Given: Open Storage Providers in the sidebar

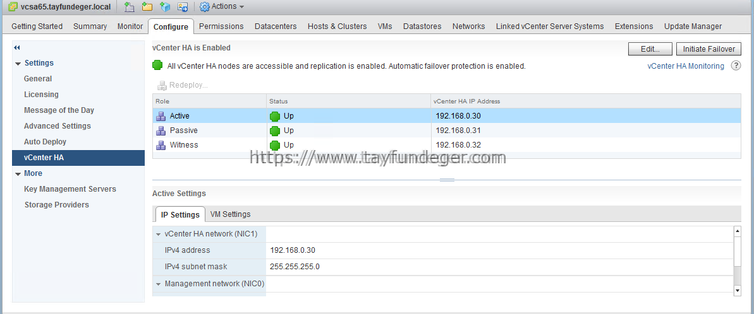Looking at the screenshot, I should click(57, 205).
